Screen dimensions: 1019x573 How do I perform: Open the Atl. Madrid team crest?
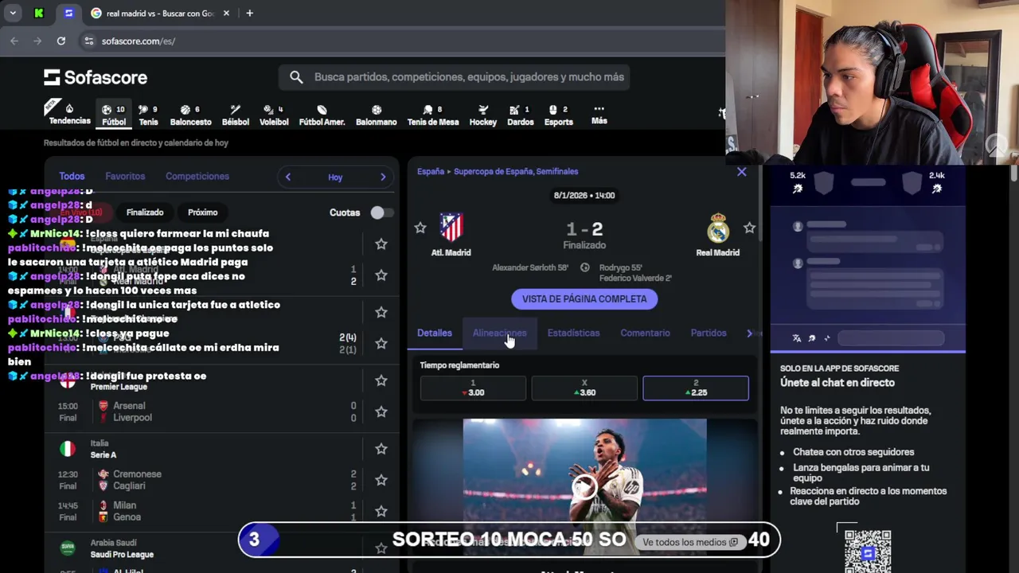coord(451,228)
